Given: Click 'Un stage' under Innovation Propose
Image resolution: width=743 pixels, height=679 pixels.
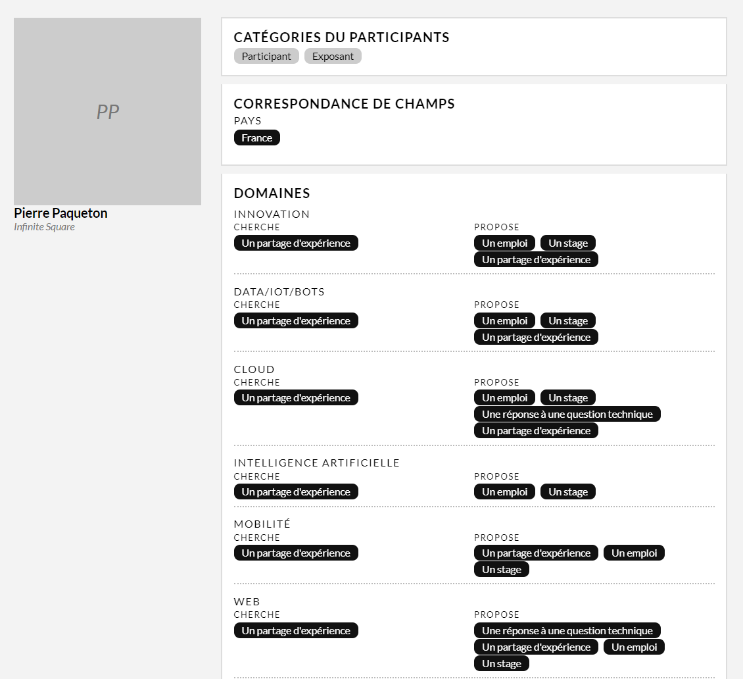Looking at the screenshot, I should (567, 243).
